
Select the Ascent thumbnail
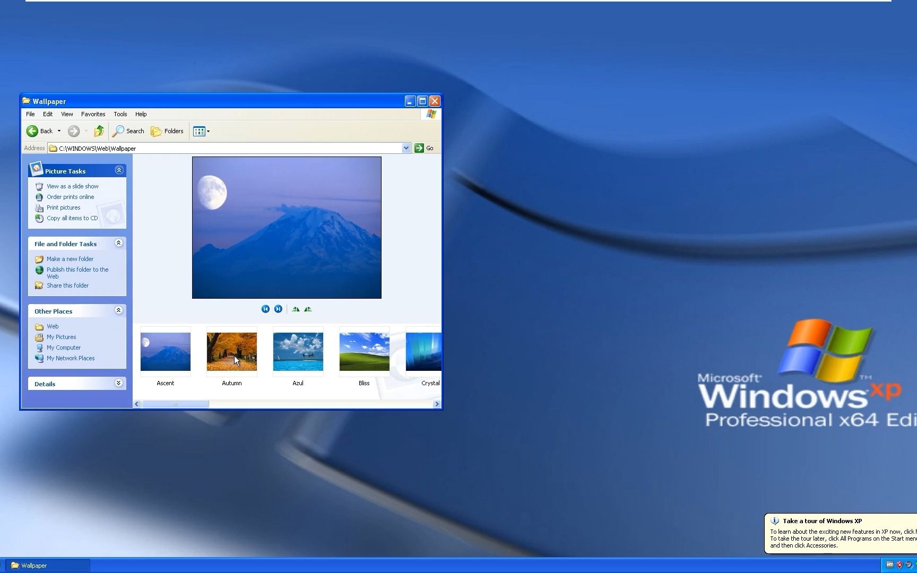165,352
